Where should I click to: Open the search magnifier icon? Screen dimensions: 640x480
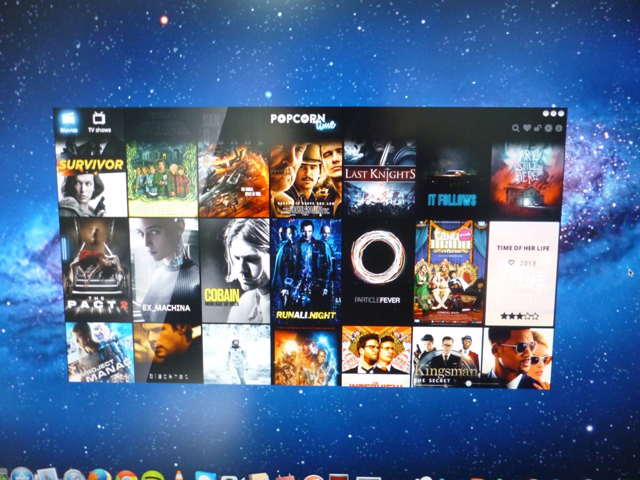pos(516,129)
